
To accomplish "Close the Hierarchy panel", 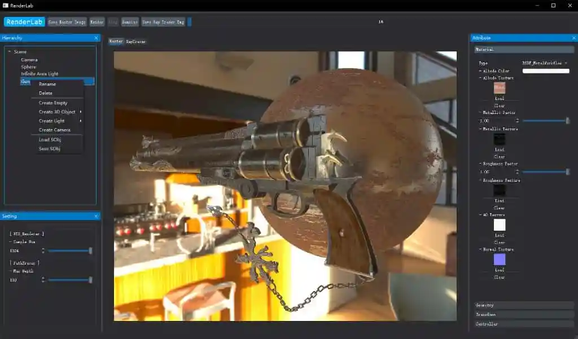I will 96,38.
